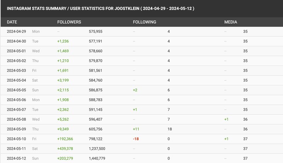The image size is (283, 163).
Task: Click follower gain +1,691
Action: coord(63,70)
